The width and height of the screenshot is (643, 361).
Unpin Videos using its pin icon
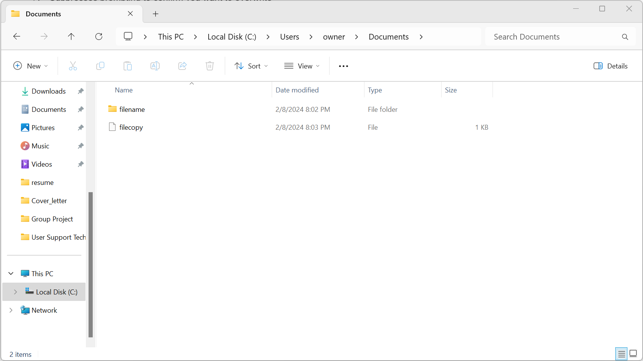tap(81, 164)
